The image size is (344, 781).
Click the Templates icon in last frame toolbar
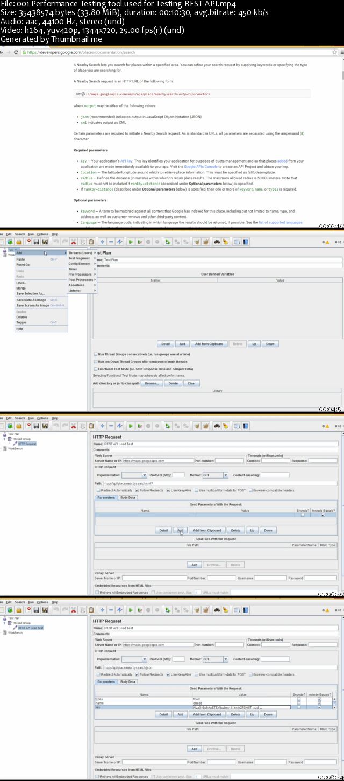pyautogui.click(x=10, y=610)
